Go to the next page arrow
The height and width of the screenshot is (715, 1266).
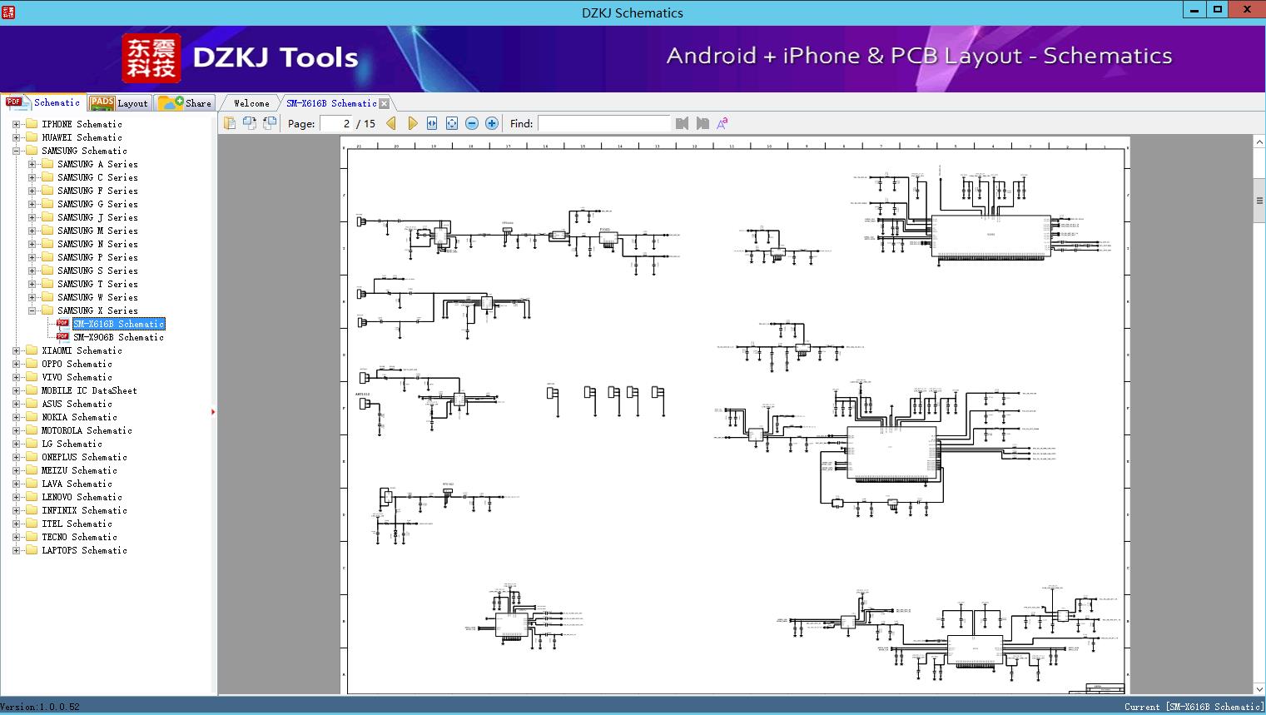412,123
